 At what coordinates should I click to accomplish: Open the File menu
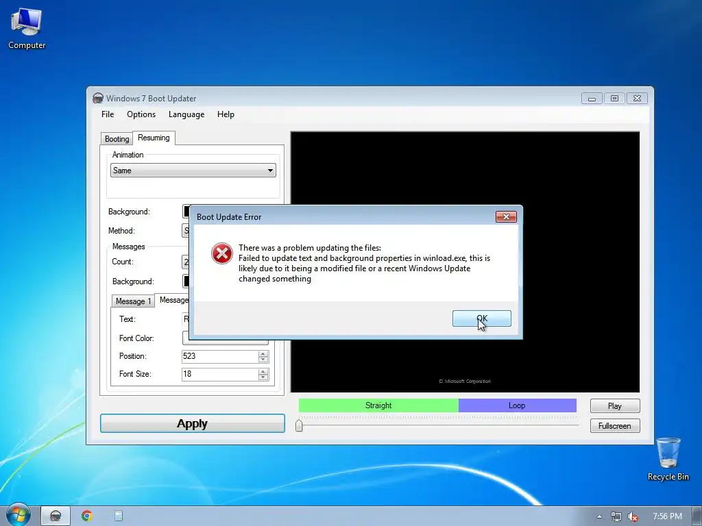(x=108, y=114)
